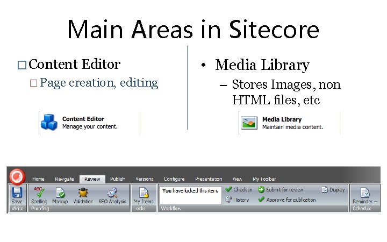Viewport: 387px width, 242px height.
Task: Open the Media Library picture icon
Action: (249, 123)
